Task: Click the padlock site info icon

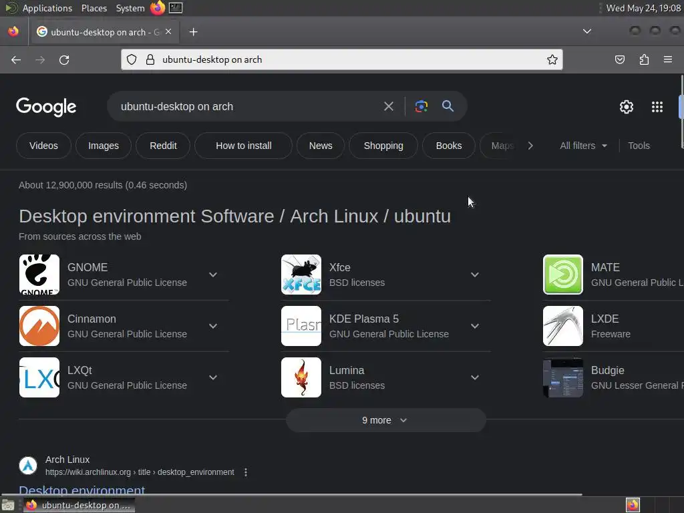Action: (150, 59)
